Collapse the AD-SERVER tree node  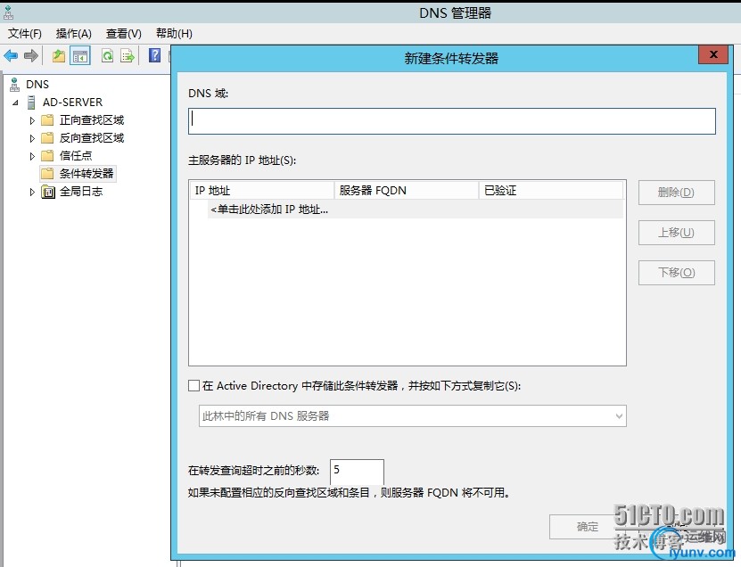tap(15, 103)
